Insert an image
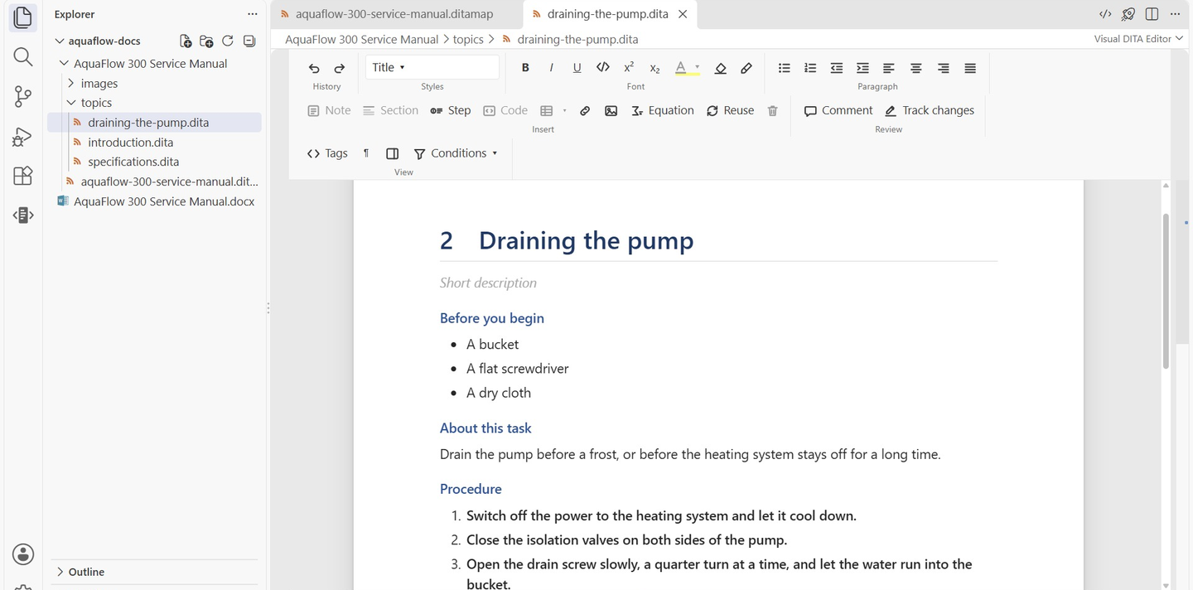Screen dimensions: 1193x590 (x=611, y=110)
